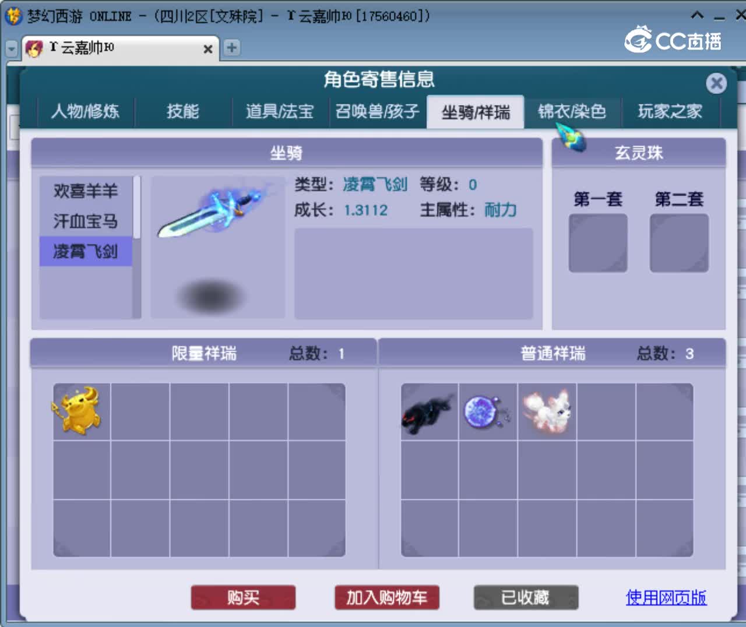This screenshot has width=746, height=627.
Task: Click the mount growth value 1.3112
Action: click(365, 210)
